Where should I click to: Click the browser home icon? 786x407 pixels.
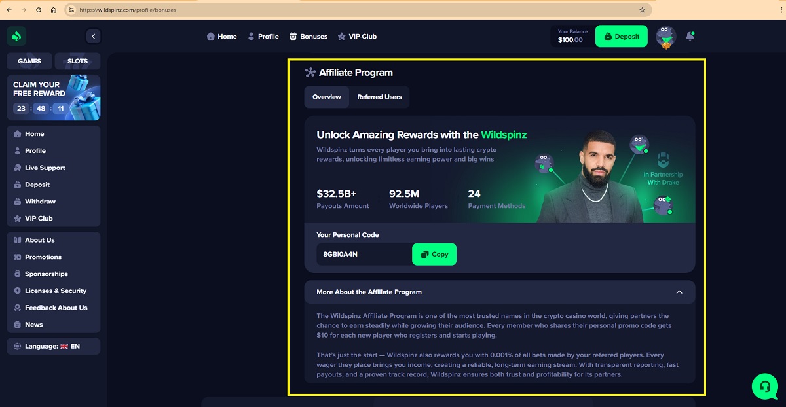point(53,10)
